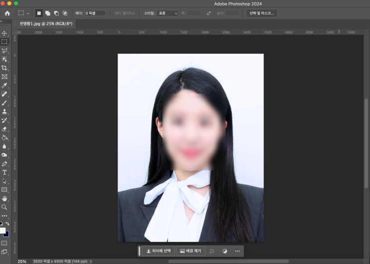The image size is (370, 264).
Task: Select the Rectangle shape tool
Action: (x=4, y=190)
